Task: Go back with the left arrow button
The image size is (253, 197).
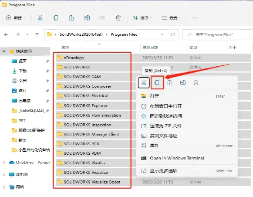Action: [x=6, y=34]
